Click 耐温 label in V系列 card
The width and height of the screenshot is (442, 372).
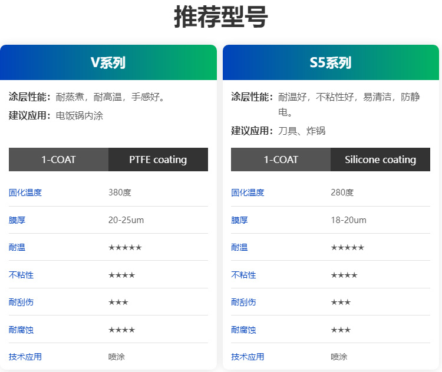click(17, 247)
